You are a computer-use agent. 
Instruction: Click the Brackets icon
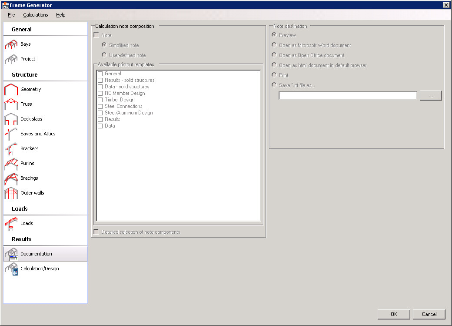(x=11, y=149)
